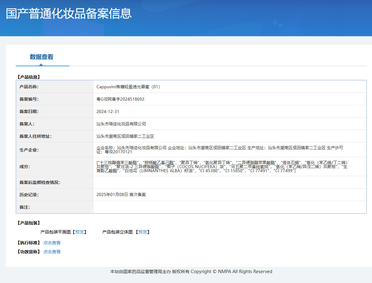Click the NMPA copyright footer text

pos(191,272)
